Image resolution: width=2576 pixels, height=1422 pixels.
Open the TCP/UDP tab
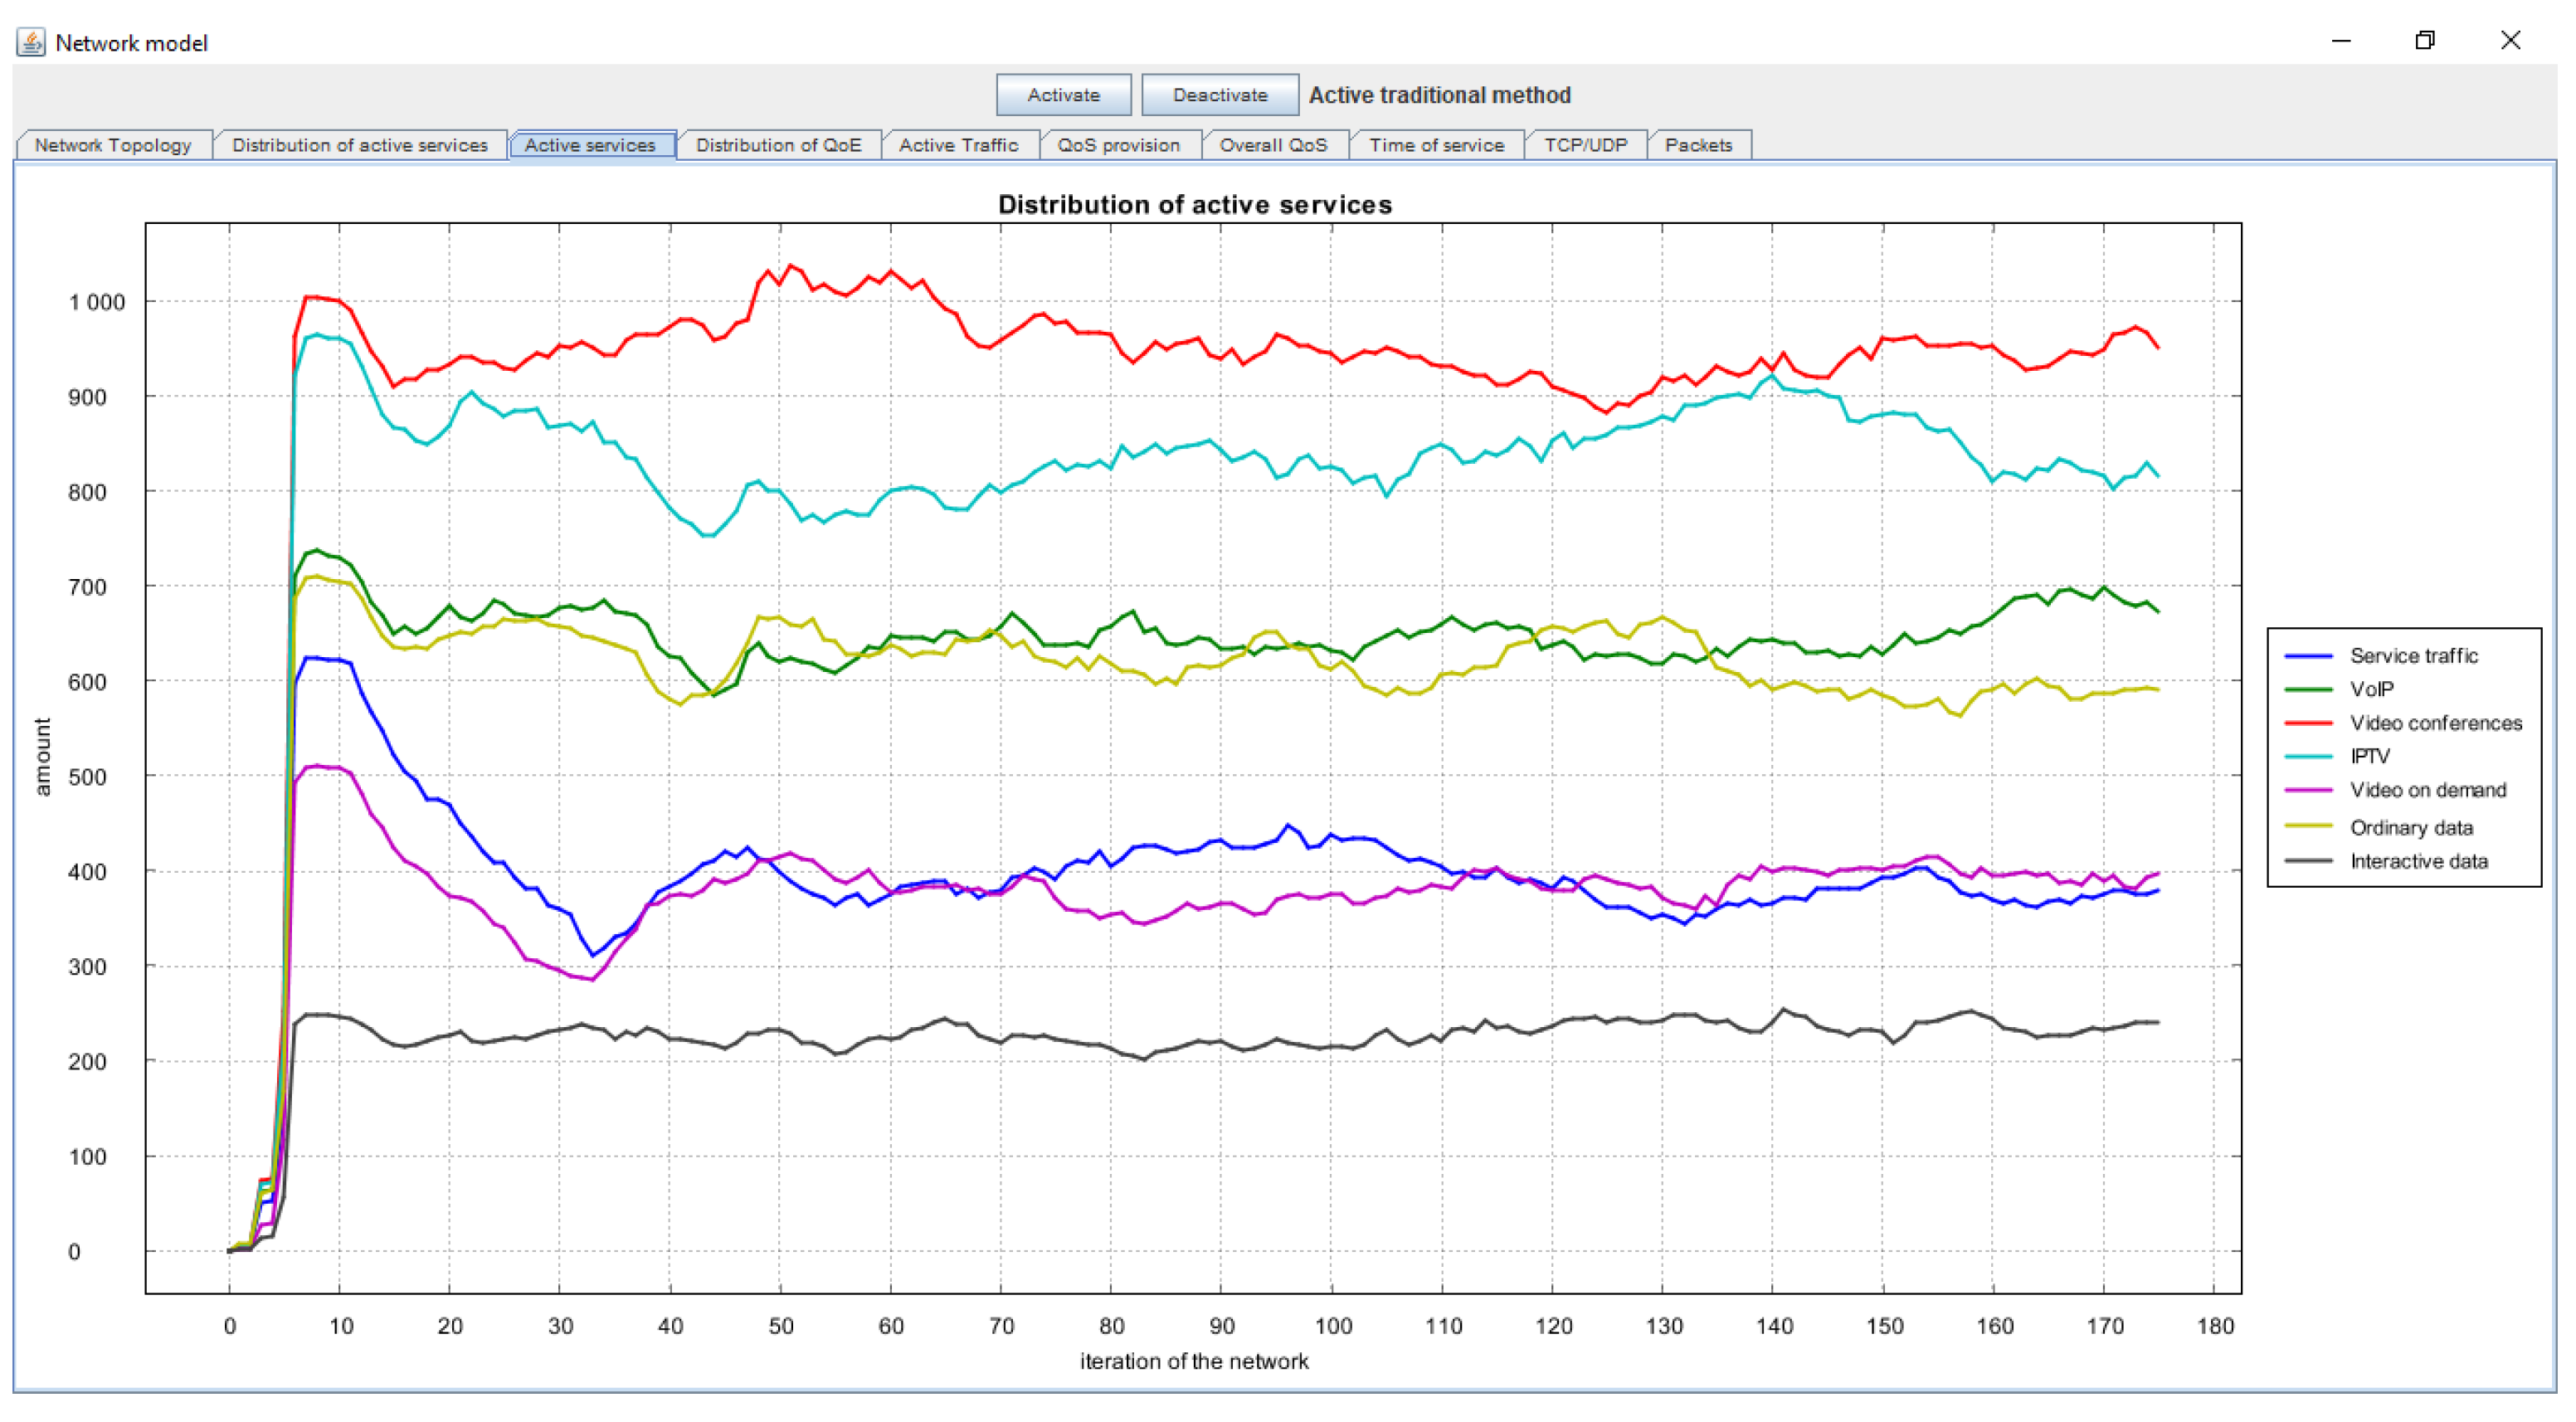point(1585,145)
